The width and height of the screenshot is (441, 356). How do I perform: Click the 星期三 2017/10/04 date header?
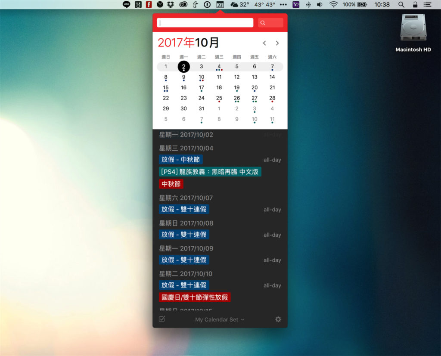point(186,148)
